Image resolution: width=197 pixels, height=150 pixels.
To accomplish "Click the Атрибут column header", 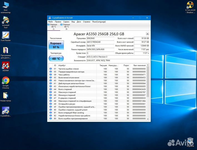I will pyautogui.click(x=77, y=65).
